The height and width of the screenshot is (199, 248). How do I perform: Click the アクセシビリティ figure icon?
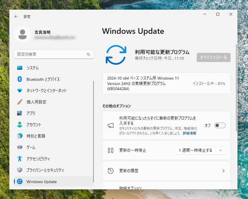[20, 159]
